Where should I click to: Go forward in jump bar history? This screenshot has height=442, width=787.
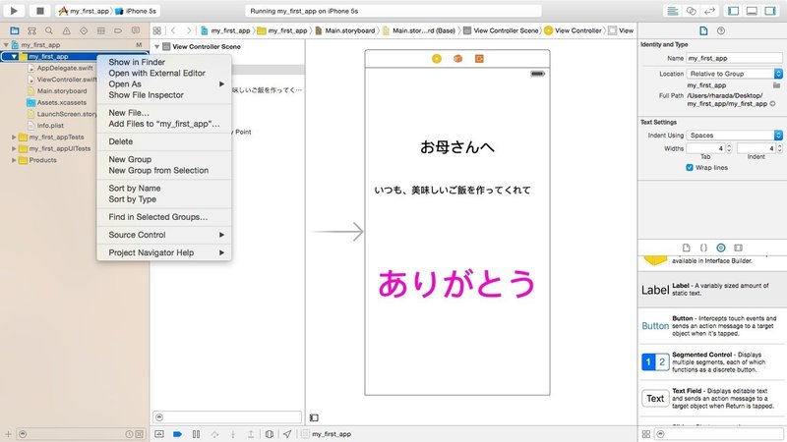pyautogui.click(x=189, y=30)
